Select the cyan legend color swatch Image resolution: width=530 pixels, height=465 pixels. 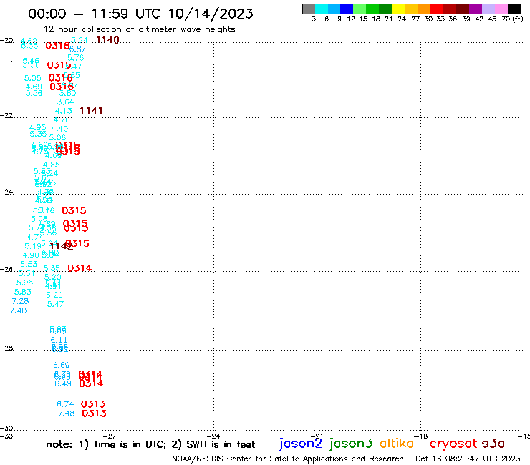click(x=322, y=9)
